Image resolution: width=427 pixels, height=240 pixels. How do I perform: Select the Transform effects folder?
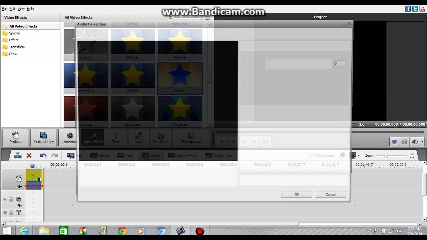(x=17, y=47)
